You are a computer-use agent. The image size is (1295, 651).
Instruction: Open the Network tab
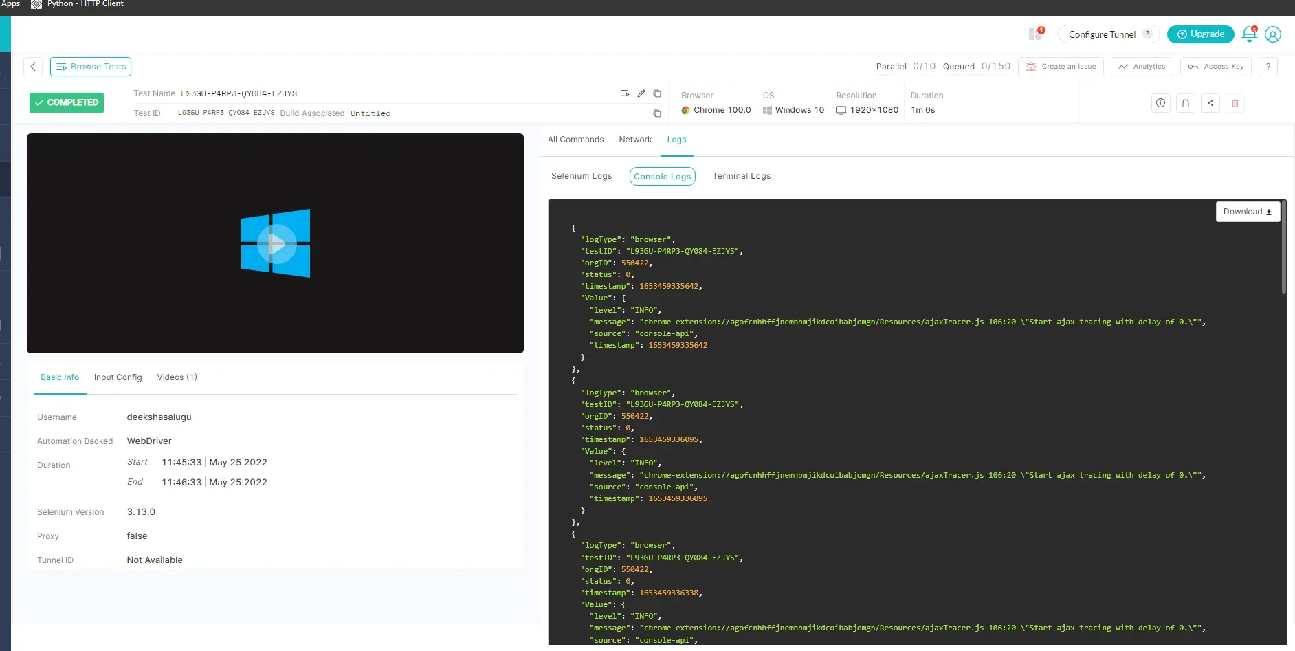[634, 140]
